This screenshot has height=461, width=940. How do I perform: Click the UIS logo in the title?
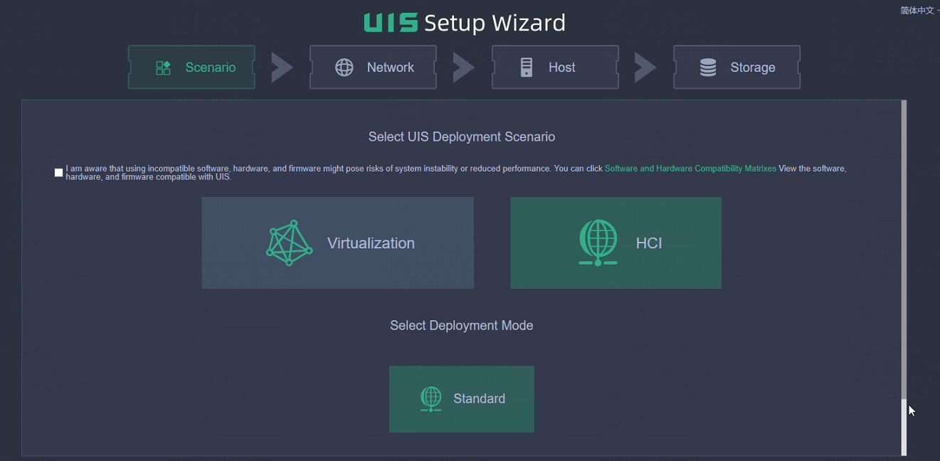point(391,23)
